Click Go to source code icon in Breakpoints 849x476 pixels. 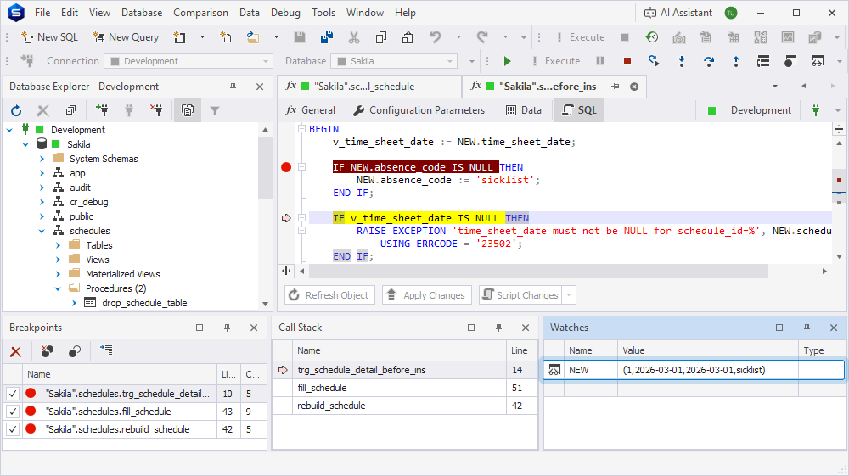[x=106, y=351]
